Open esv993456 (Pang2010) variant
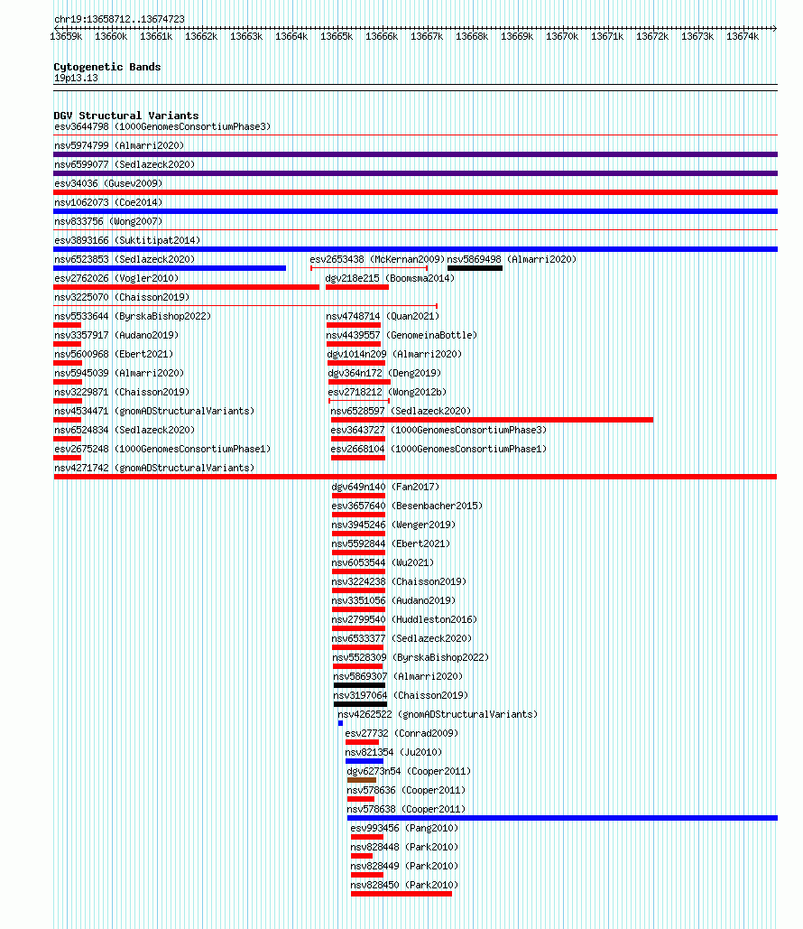 coord(404,828)
